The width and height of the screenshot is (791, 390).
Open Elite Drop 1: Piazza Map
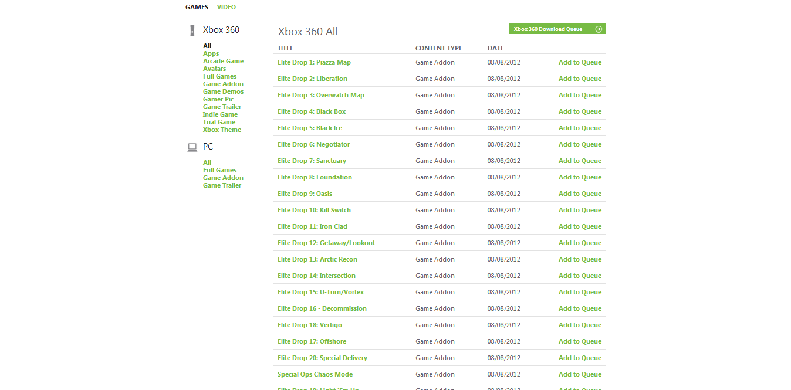[x=314, y=62]
